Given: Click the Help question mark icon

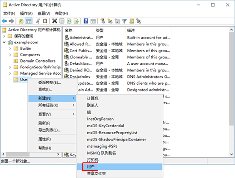Looking at the screenshot, I should point(86,21).
